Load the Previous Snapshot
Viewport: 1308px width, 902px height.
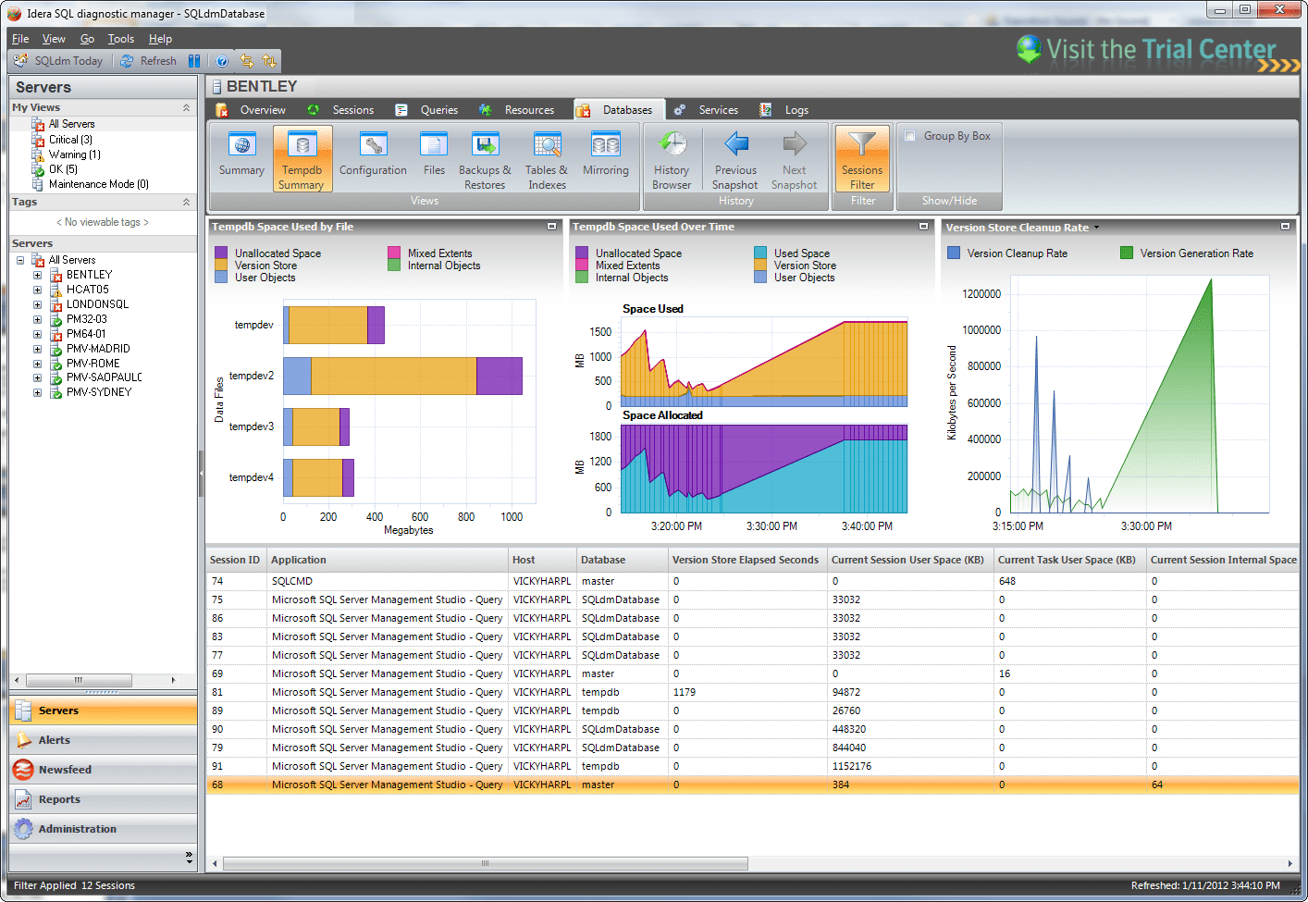tap(735, 157)
